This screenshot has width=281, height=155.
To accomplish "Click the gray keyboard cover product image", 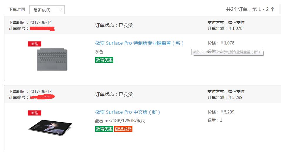I will coord(52,60).
